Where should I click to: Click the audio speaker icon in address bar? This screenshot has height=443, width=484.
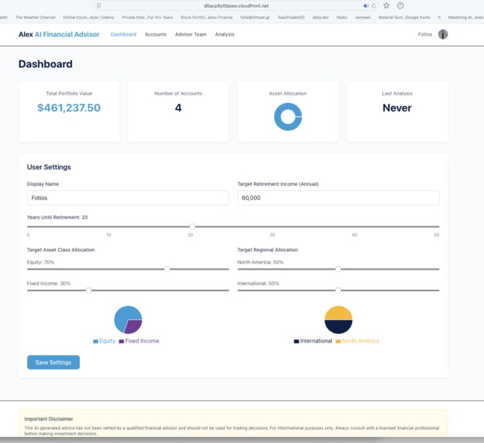pyautogui.click(x=366, y=6)
